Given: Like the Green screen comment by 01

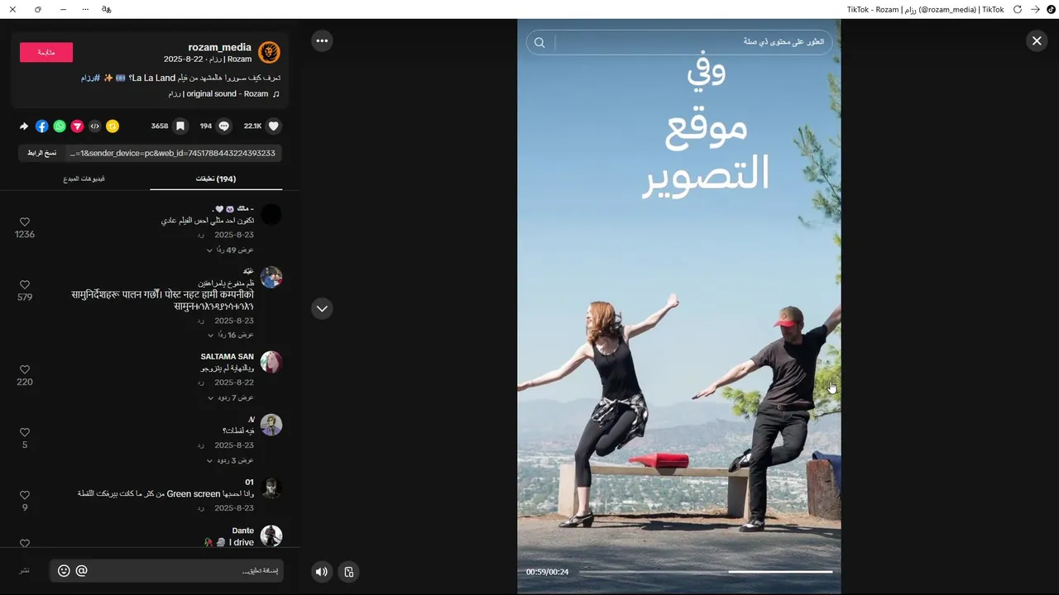Looking at the screenshot, I should coord(25,495).
